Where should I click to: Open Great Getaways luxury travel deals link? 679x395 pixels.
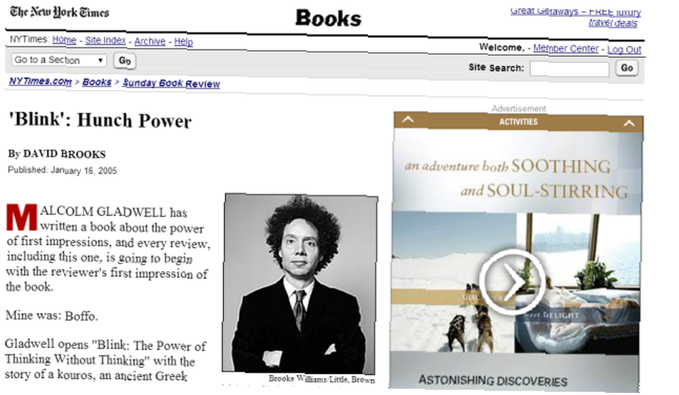576,17
